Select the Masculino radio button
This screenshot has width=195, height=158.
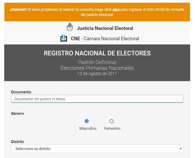(x=87, y=121)
